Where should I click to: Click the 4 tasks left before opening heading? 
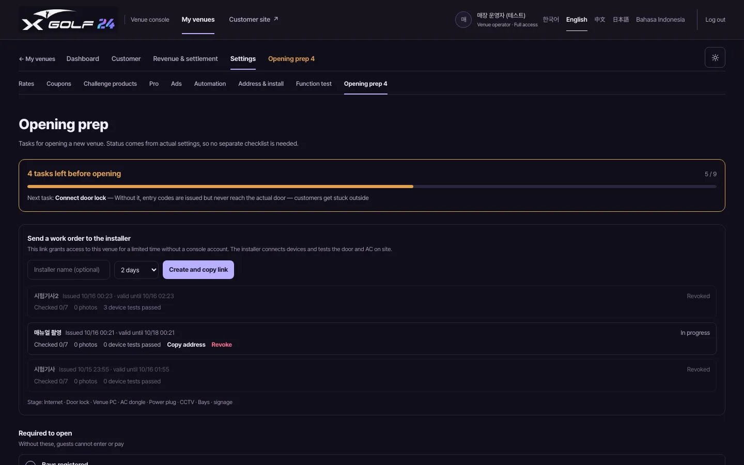74,174
